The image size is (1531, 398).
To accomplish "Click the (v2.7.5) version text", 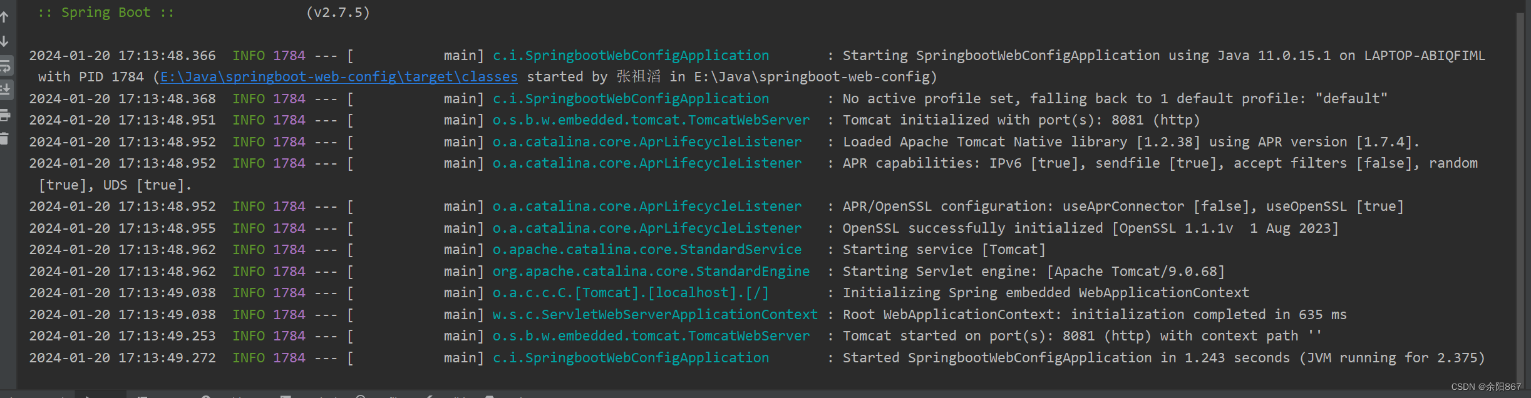I will coord(338,13).
